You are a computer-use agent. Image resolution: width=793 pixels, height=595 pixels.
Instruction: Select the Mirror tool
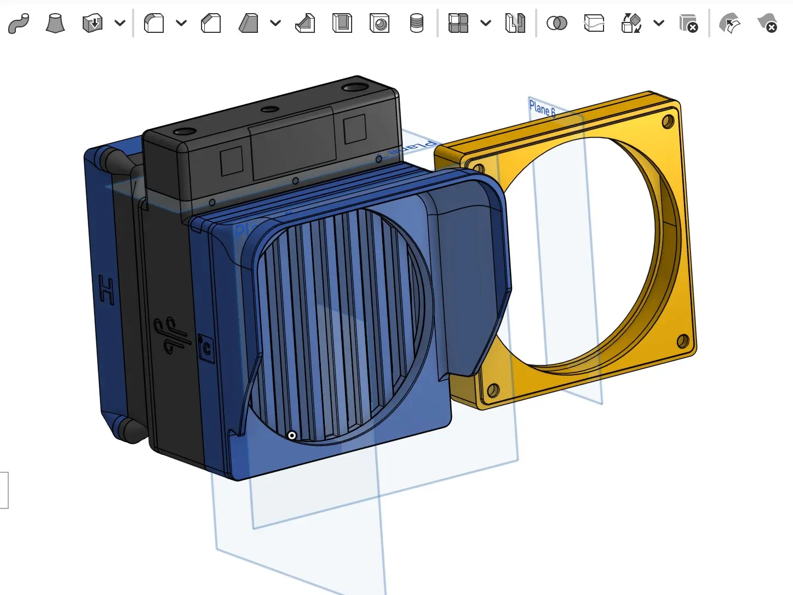coord(515,23)
